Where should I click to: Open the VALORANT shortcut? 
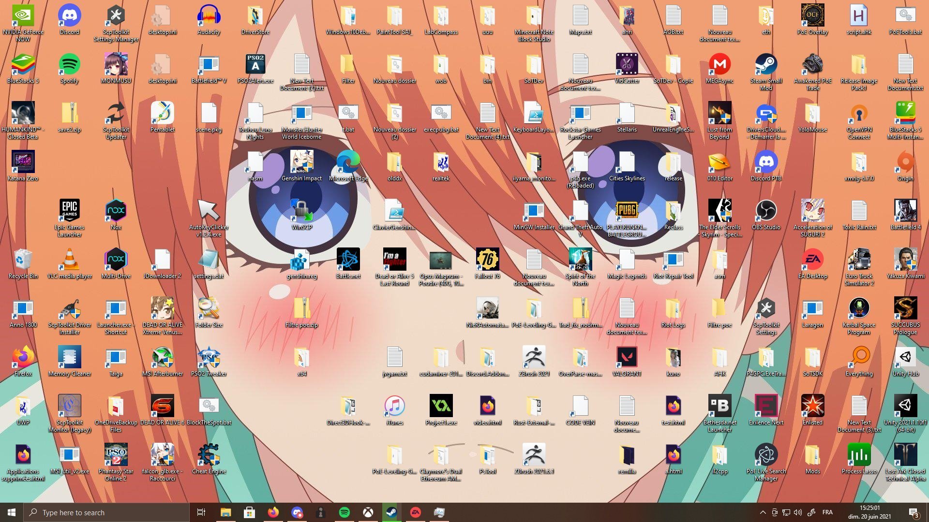[627, 362]
